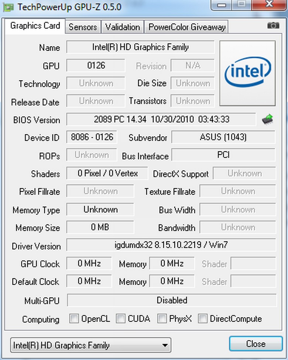This screenshot has height=360, width=288.
Task: Click the Driver Version field
Action: [171, 245]
